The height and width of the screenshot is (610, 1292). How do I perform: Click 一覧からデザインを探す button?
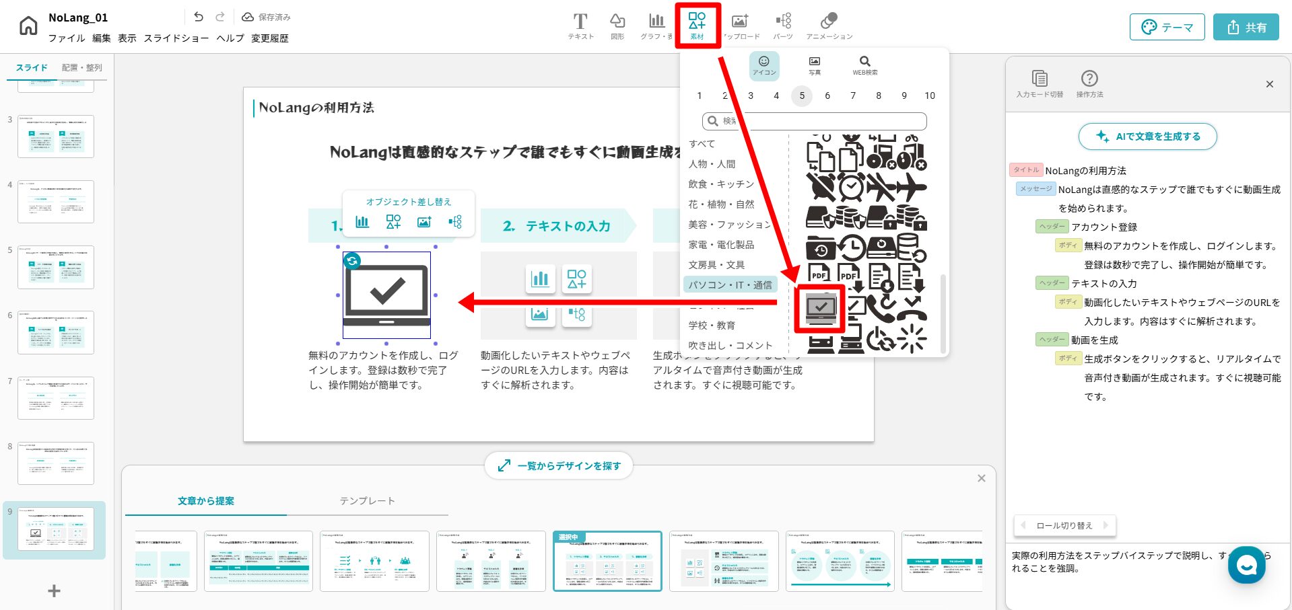pos(559,465)
